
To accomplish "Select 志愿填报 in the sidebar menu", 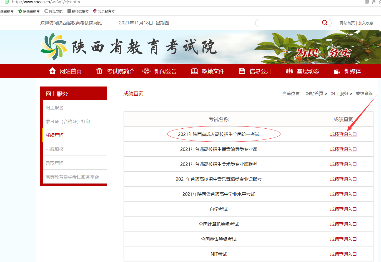I will pyautogui.click(x=55, y=149).
